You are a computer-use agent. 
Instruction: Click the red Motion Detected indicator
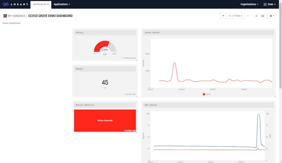click(105, 121)
